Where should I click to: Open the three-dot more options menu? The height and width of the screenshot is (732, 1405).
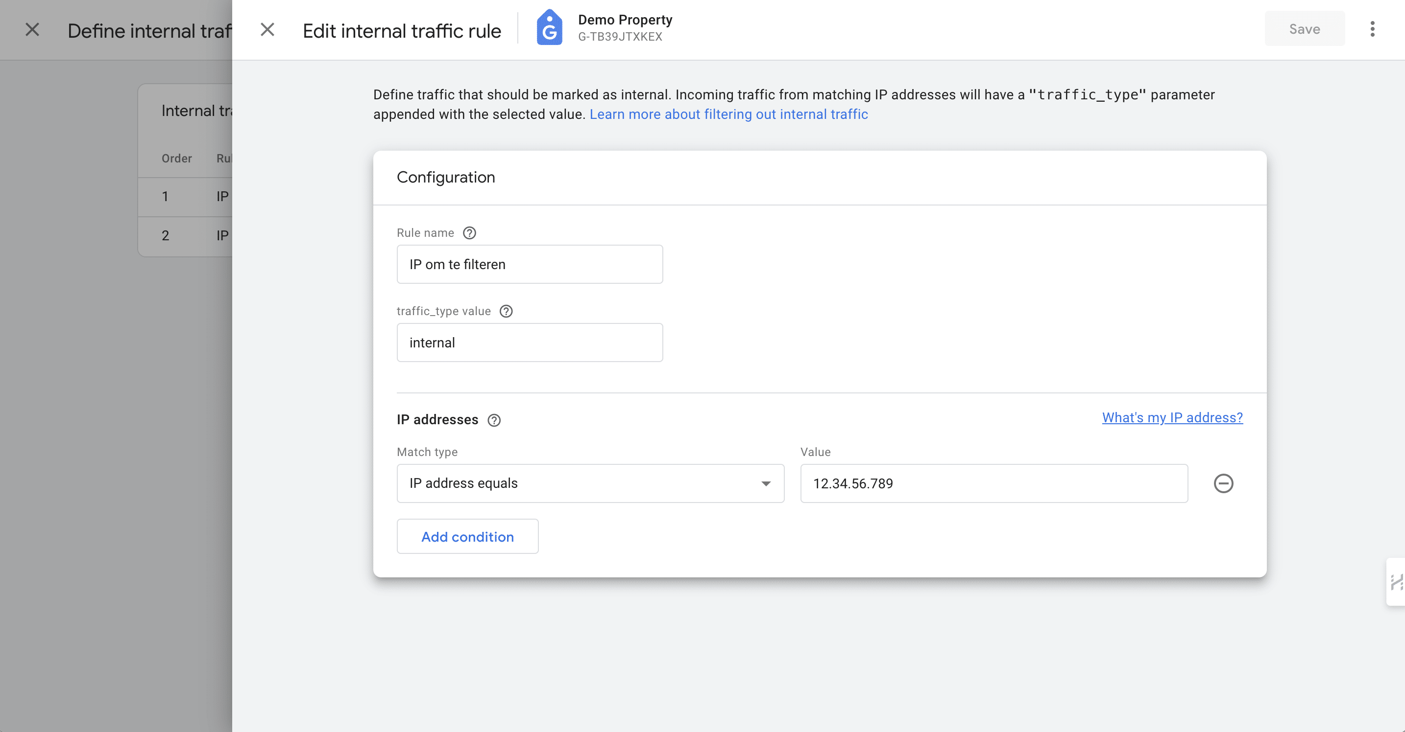coord(1372,29)
